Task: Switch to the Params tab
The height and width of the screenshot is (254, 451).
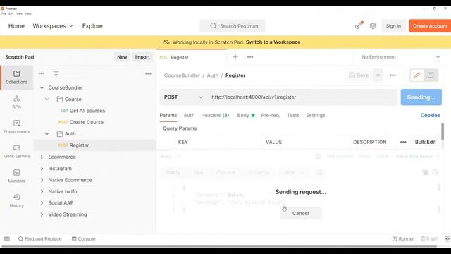Action: (168, 115)
